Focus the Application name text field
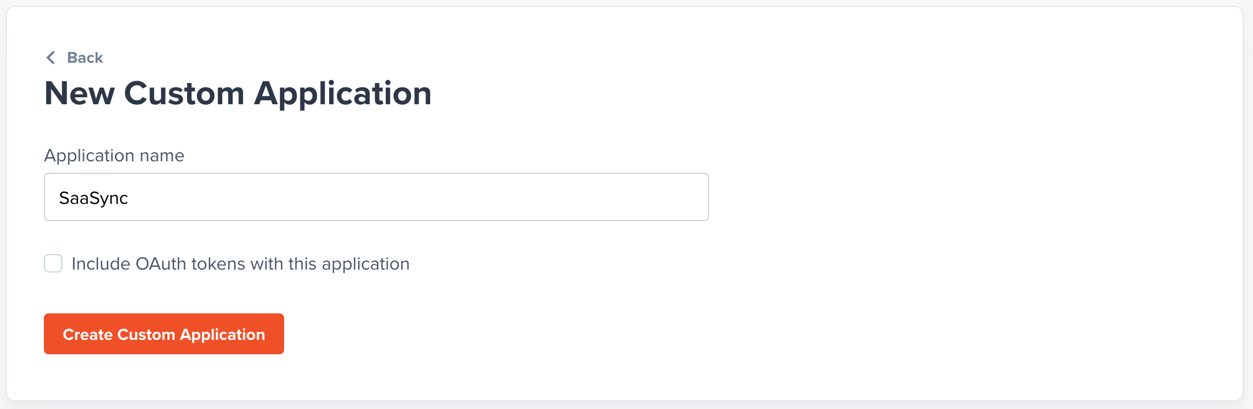The height and width of the screenshot is (409, 1253). (x=376, y=197)
